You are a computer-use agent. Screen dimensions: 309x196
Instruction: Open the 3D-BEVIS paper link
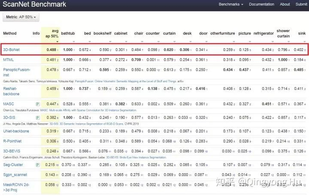tap(136, 158)
